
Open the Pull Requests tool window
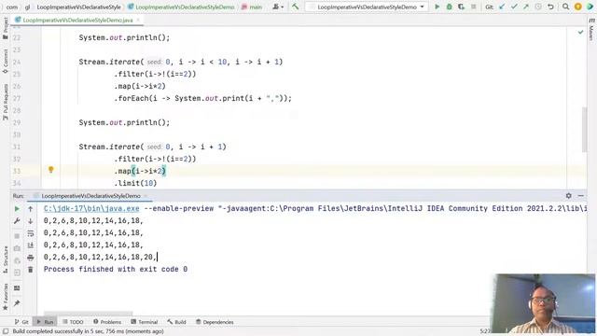[6, 102]
